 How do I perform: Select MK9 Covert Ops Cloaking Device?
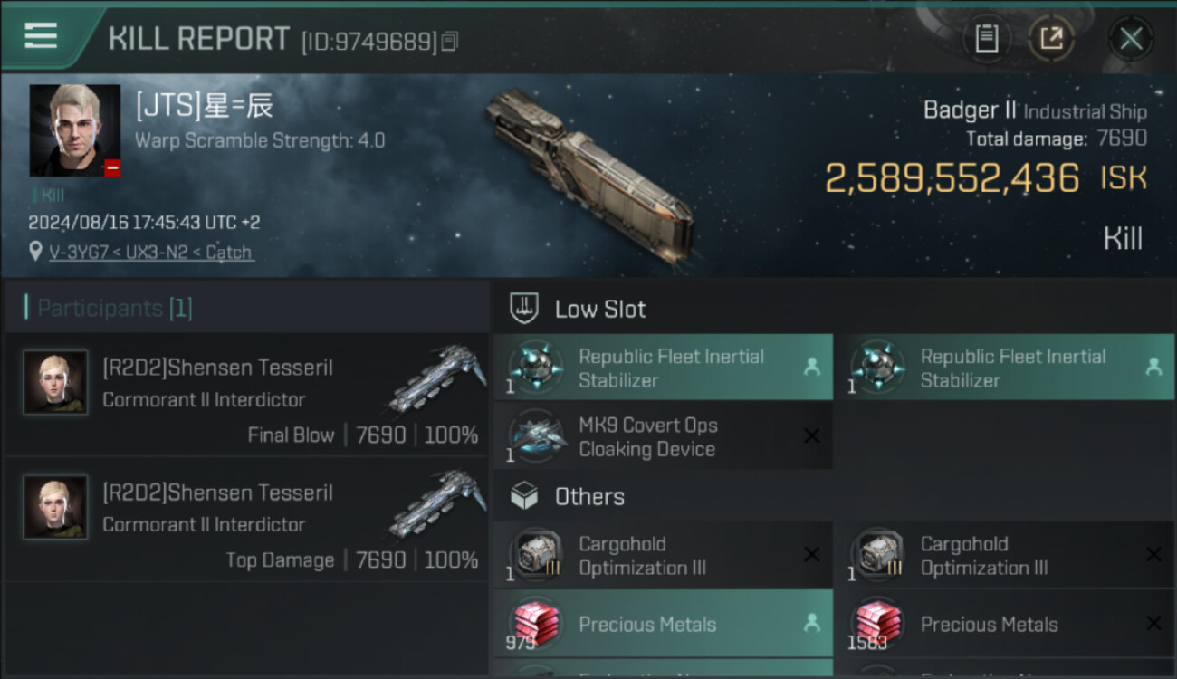click(x=663, y=436)
